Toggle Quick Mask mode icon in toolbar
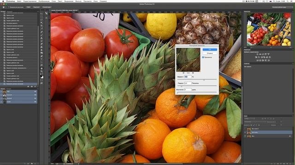 pyautogui.click(x=41, y=80)
